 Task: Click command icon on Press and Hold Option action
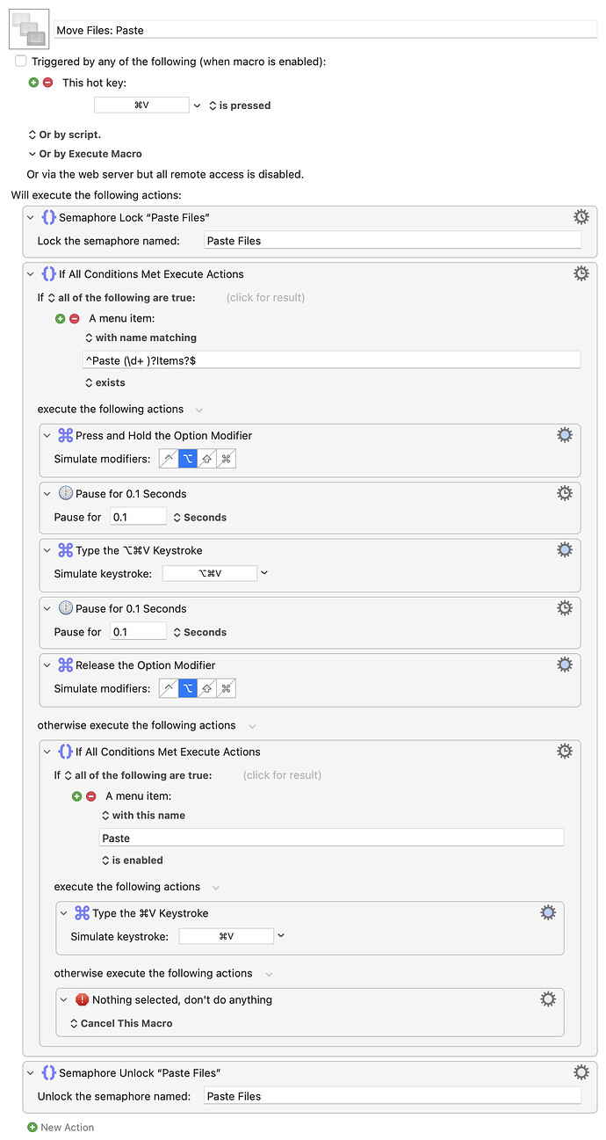click(x=65, y=434)
